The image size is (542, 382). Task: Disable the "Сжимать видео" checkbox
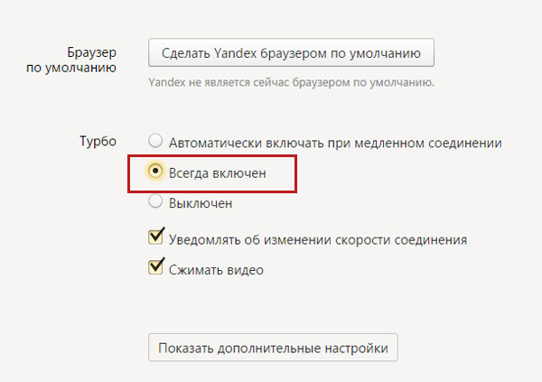point(156,267)
